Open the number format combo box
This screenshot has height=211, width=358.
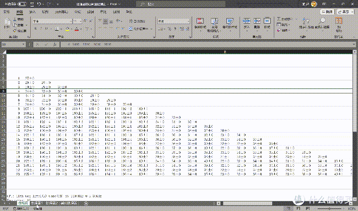[173, 21]
